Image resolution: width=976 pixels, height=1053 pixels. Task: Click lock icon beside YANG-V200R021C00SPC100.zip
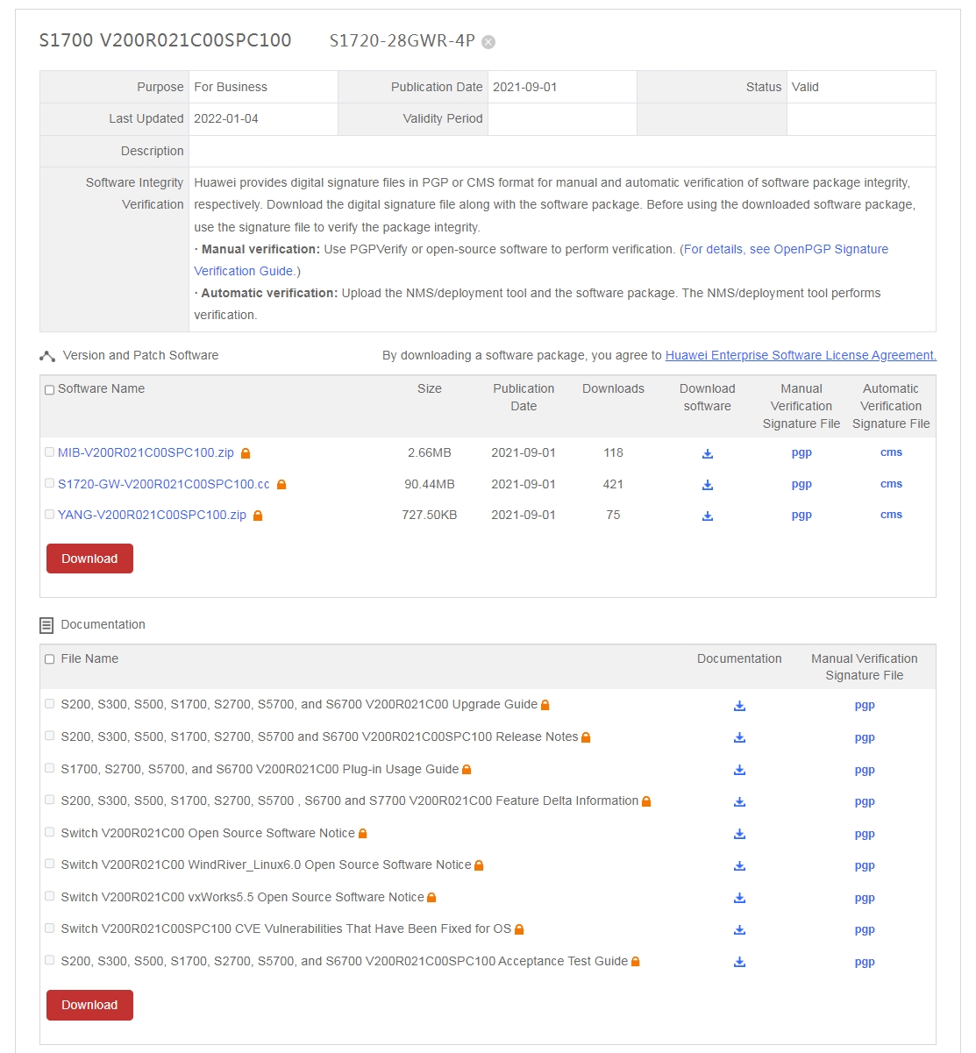[258, 516]
